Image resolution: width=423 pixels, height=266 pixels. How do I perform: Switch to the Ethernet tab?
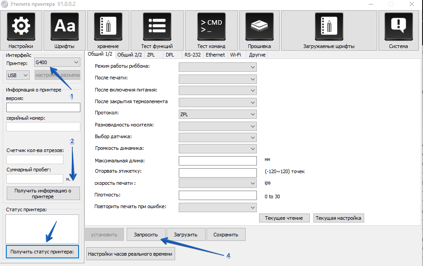point(215,55)
